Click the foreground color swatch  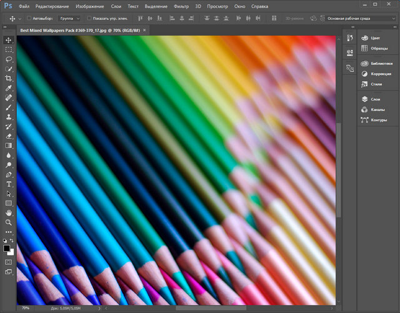pyautogui.click(x=7, y=247)
